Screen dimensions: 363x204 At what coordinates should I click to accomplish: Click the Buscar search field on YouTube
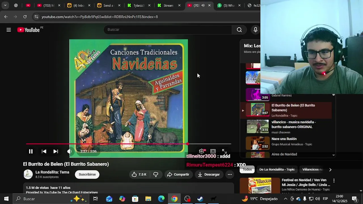click(168, 29)
